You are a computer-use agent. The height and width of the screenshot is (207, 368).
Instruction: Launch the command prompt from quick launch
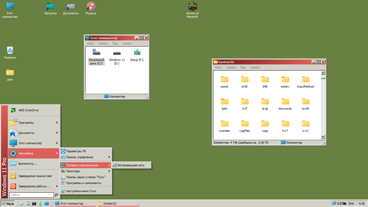[34, 203]
